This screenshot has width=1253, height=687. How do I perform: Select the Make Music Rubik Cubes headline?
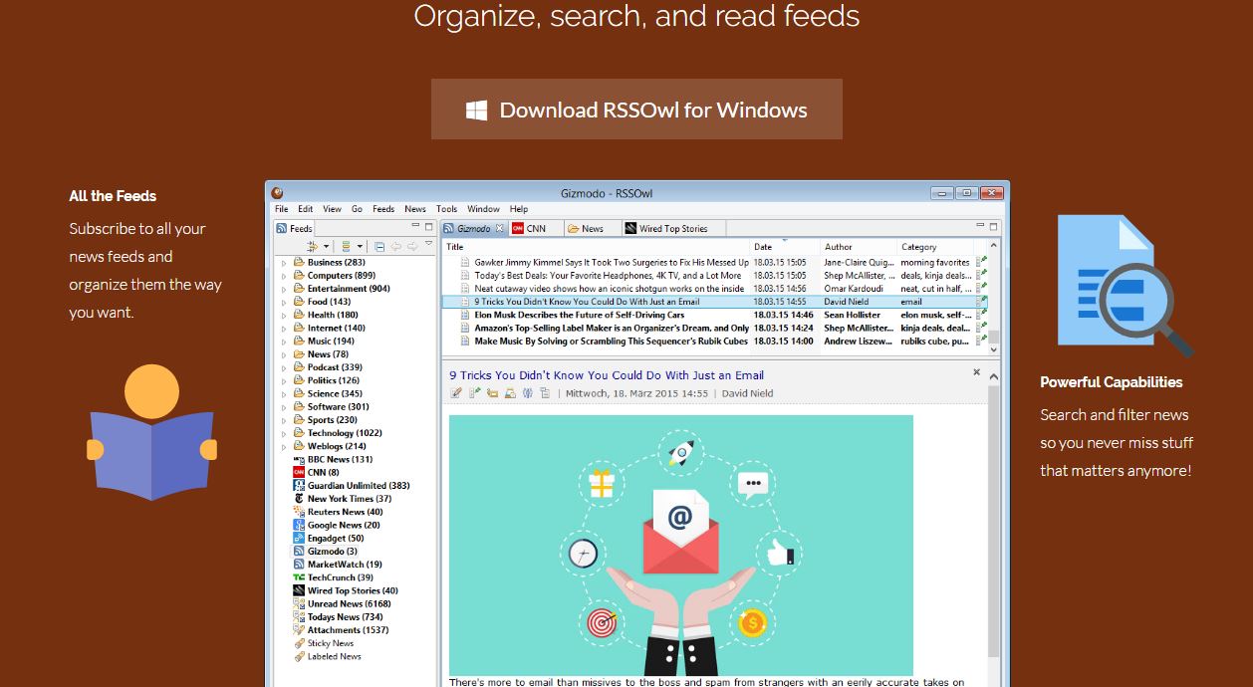611,341
